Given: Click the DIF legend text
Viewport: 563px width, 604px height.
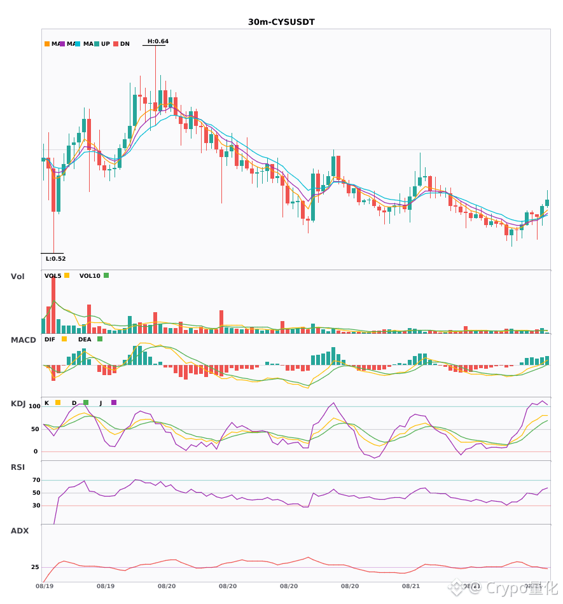Looking at the screenshot, I should click(50, 340).
